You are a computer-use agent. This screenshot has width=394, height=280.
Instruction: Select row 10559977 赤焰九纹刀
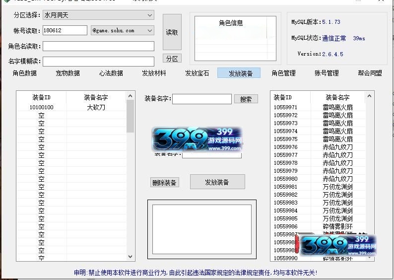(318, 155)
